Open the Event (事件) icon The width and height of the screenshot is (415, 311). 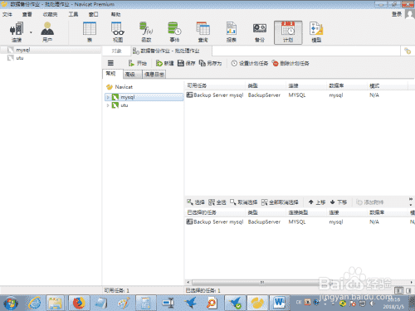pos(174,32)
